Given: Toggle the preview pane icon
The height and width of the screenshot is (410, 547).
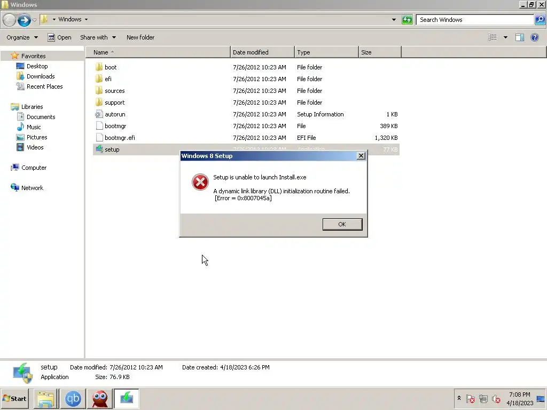Looking at the screenshot, I should [x=520, y=37].
